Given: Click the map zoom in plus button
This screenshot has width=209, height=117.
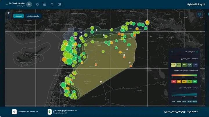Looking at the screenshot, I should pos(8,13).
